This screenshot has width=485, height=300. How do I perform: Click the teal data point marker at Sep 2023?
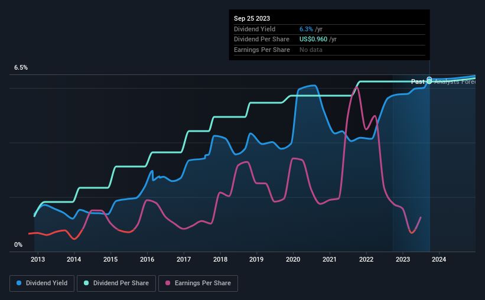click(x=429, y=81)
